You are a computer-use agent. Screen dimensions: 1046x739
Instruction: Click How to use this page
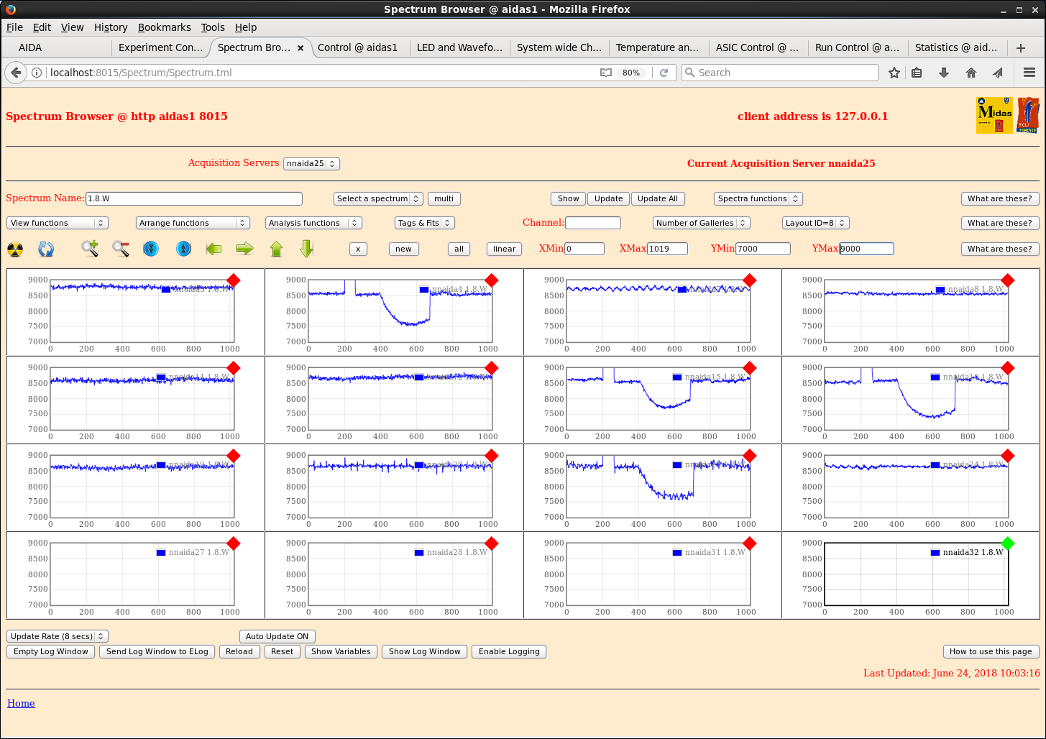(x=991, y=652)
